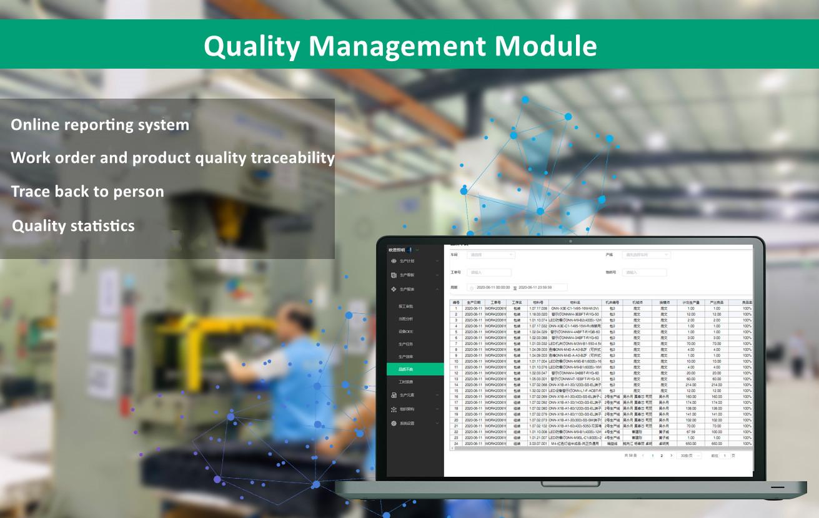Click the next page arrow in pagination
The image size is (819, 518).
pyautogui.click(x=672, y=456)
